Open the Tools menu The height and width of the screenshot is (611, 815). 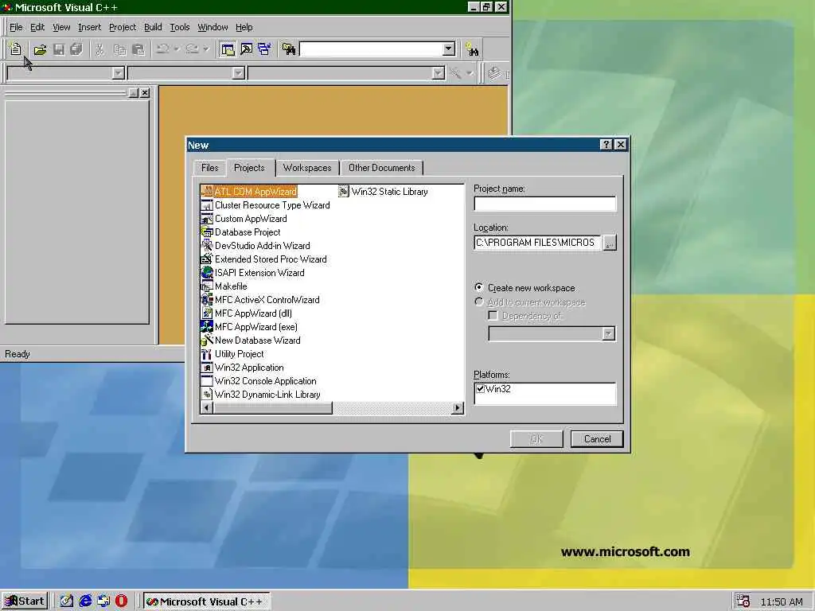coord(180,27)
